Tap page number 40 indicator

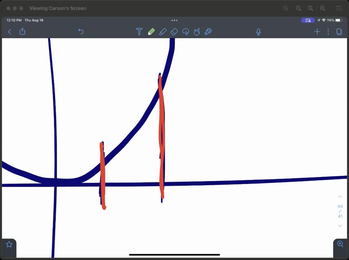340,206
